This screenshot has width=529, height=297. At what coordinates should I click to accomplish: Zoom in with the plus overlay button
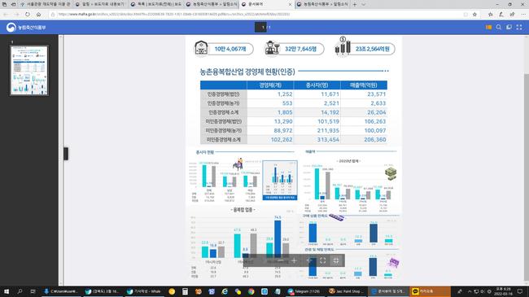click(294, 260)
